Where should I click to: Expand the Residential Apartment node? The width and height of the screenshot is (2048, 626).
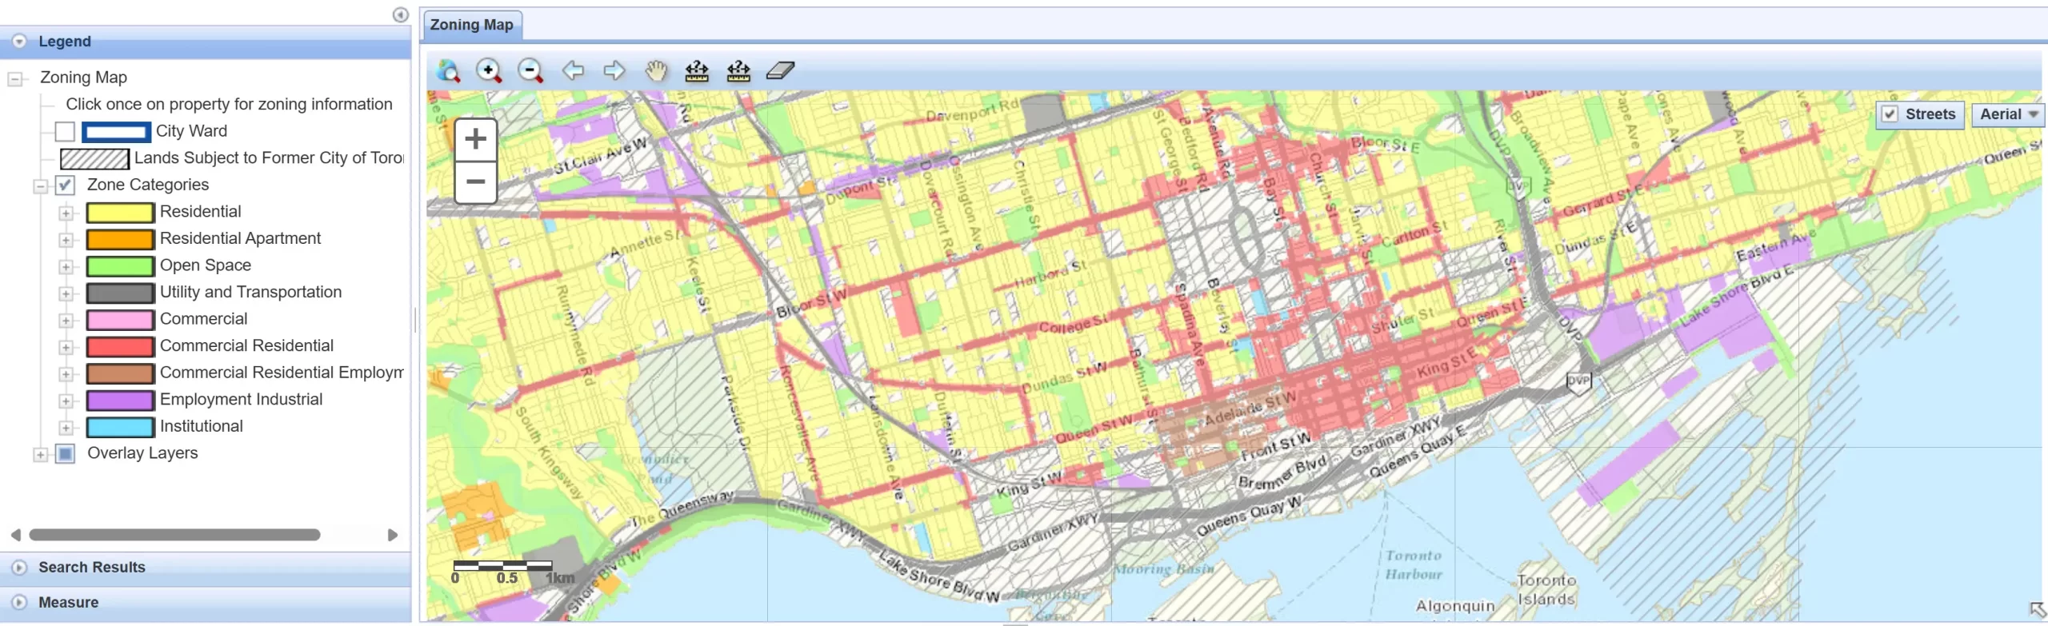click(66, 239)
